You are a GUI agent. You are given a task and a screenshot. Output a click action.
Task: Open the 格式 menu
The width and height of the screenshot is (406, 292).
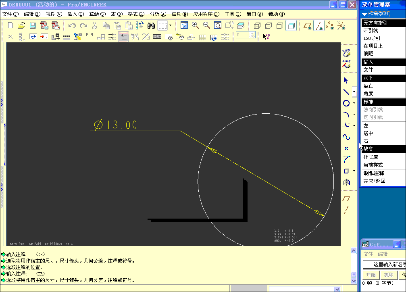(x=136, y=14)
